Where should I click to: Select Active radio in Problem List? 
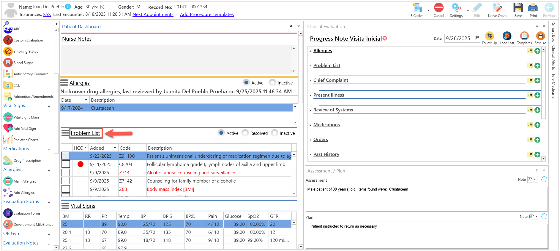click(221, 133)
